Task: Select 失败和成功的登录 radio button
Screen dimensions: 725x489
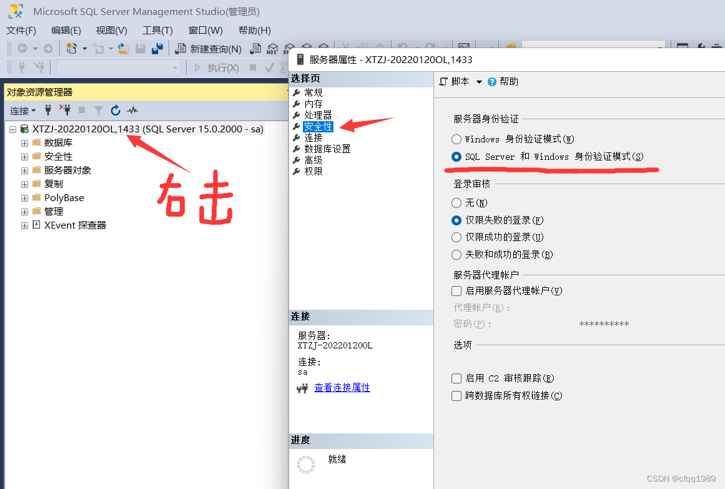Action: [456, 254]
